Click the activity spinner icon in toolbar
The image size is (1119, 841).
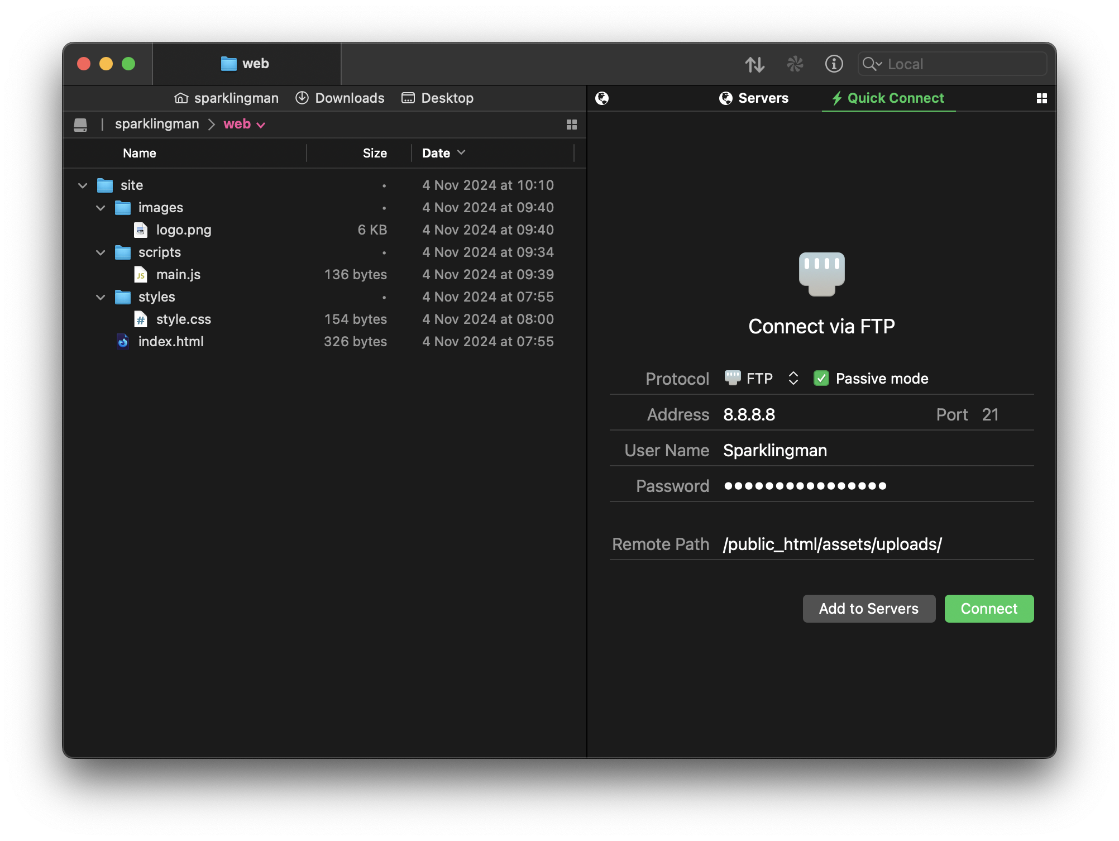795,64
